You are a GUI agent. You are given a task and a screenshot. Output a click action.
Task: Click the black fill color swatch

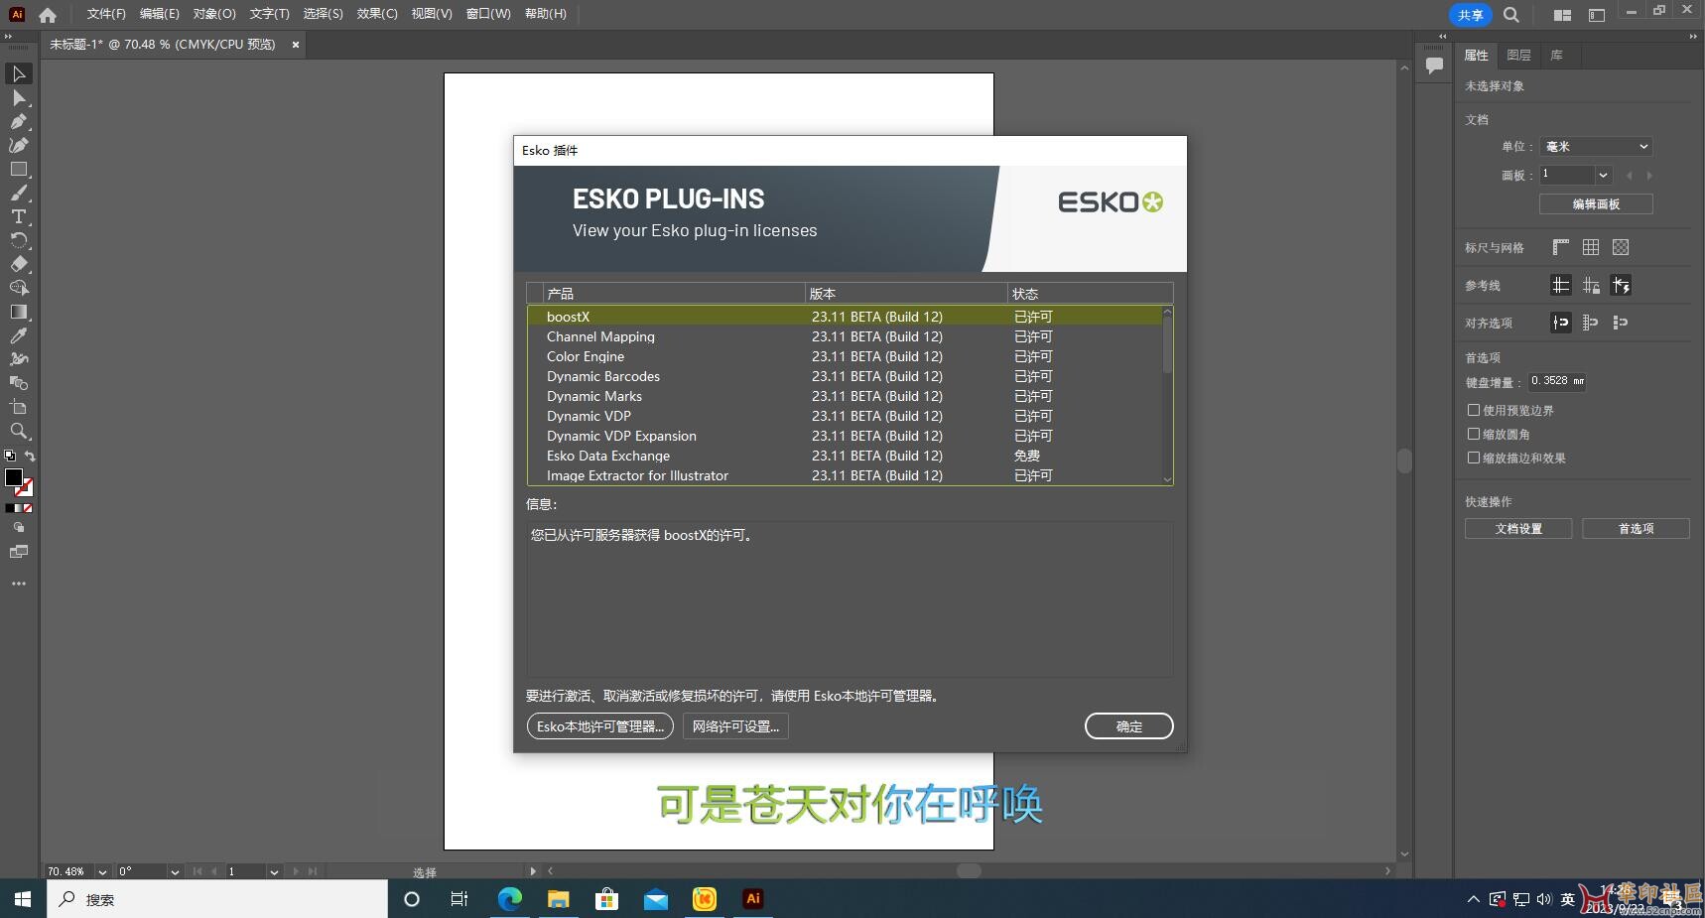click(14, 477)
